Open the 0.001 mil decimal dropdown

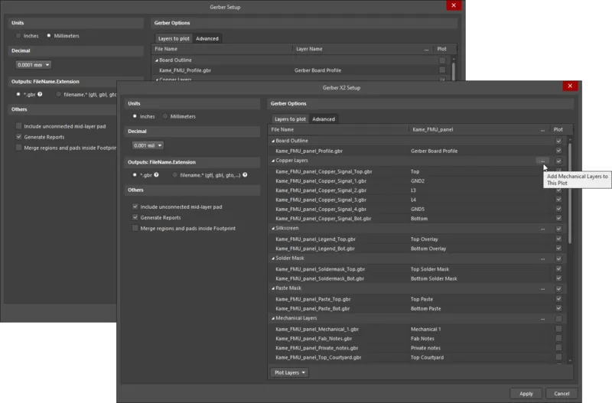point(148,145)
